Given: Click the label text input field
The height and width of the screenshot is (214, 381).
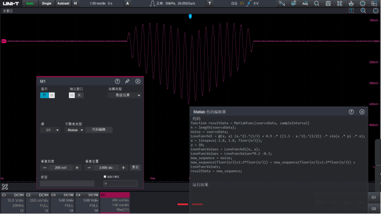Looking at the screenshot, I should pyautogui.click(x=67, y=183).
